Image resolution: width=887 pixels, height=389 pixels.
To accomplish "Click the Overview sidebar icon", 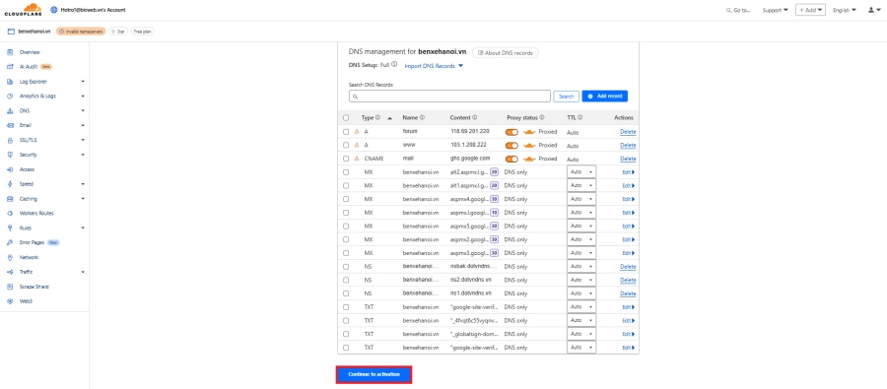I will click(10, 52).
